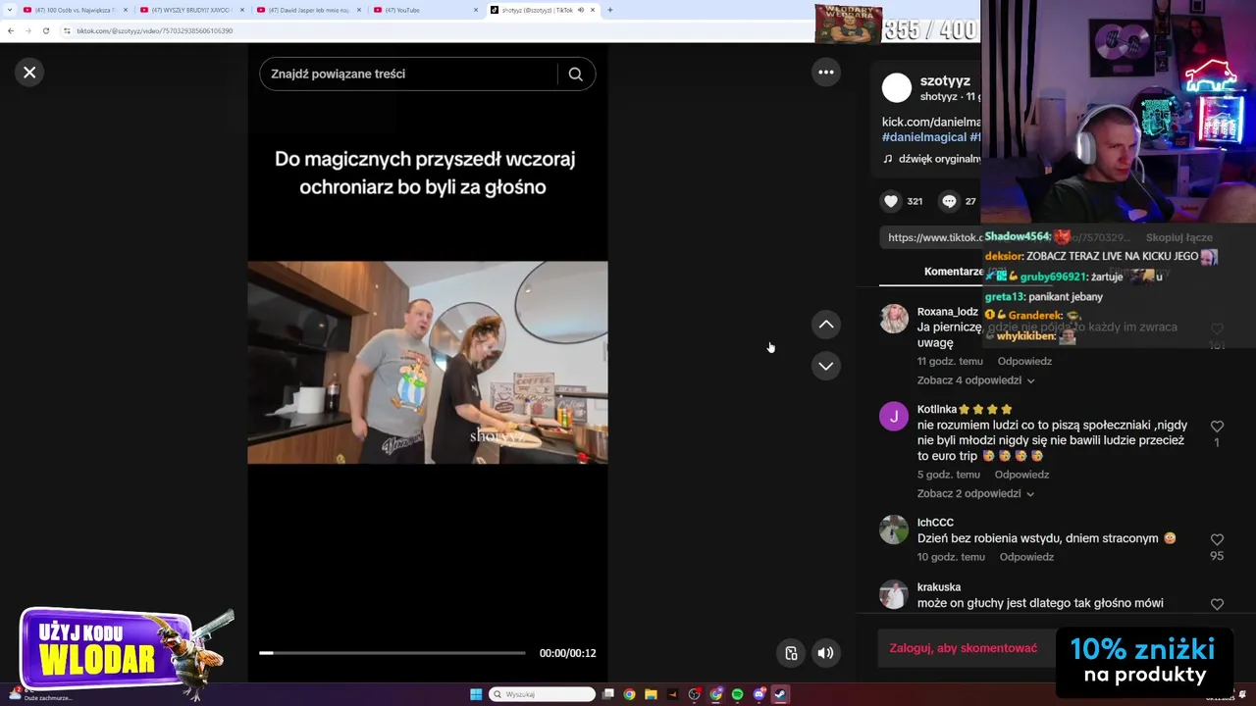The width and height of the screenshot is (1256, 706).
Task: Like krakuska's comment with heart icon
Action: point(1217,605)
